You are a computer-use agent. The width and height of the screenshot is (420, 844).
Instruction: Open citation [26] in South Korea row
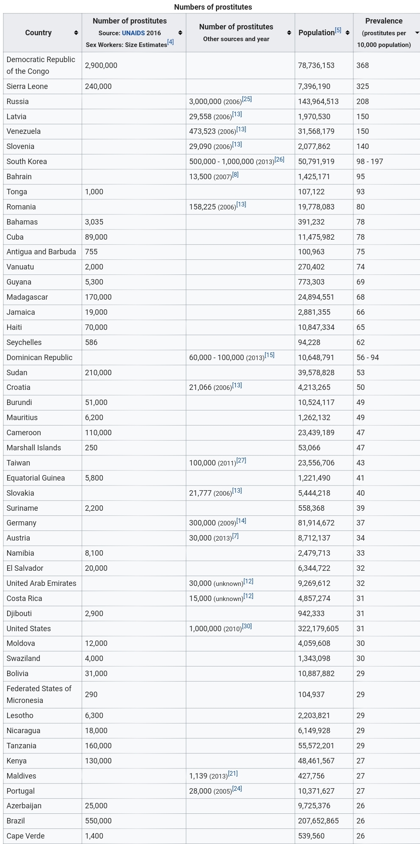[x=279, y=159]
